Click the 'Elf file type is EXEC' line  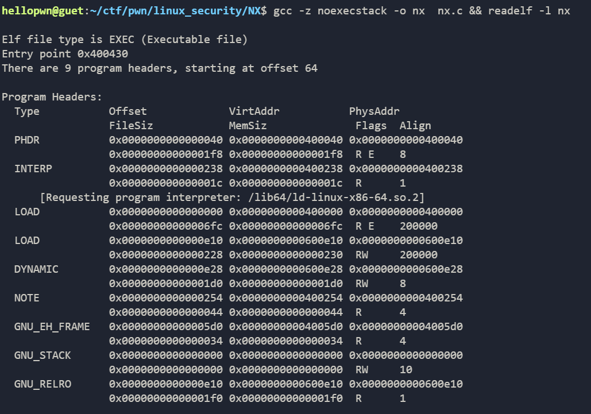click(x=125, y=40)
